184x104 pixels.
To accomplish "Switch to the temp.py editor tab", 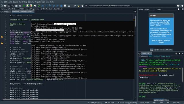I will (7, 12).
